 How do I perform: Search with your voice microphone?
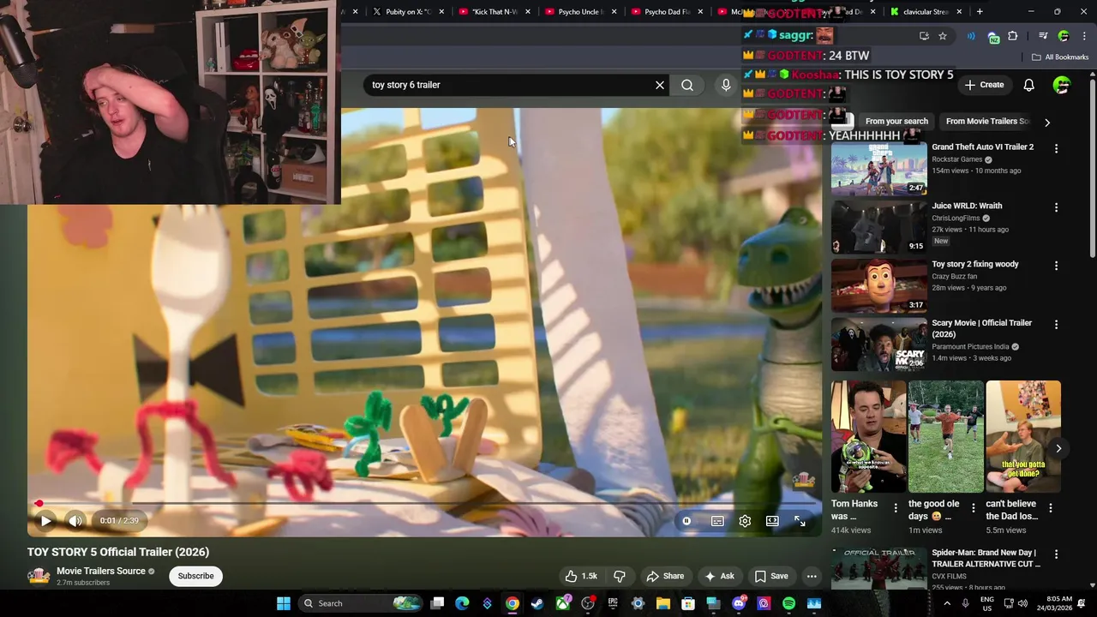click(726, 85)
